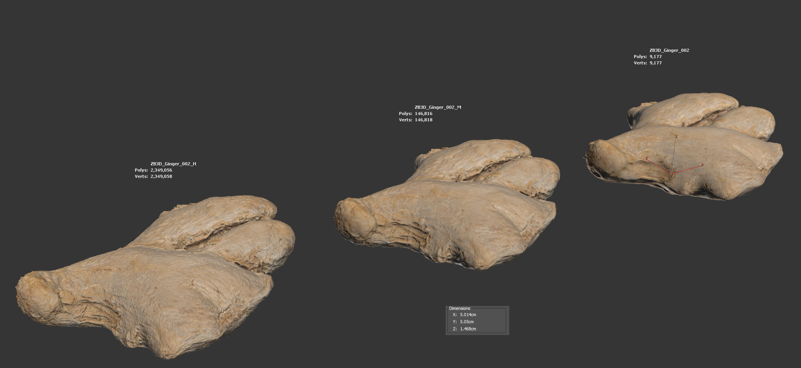Screen dimensions: 801x368
Task: Click the X dimension value 5.014cm
Action: click(x=468, y=315)
